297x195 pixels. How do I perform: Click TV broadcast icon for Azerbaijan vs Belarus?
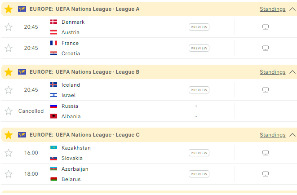(266, 174)
